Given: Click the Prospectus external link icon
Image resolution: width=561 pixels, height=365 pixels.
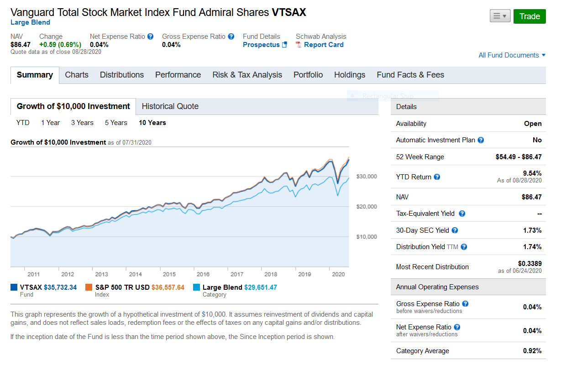Looking at the screenshot, I should (x=284, y=45).
